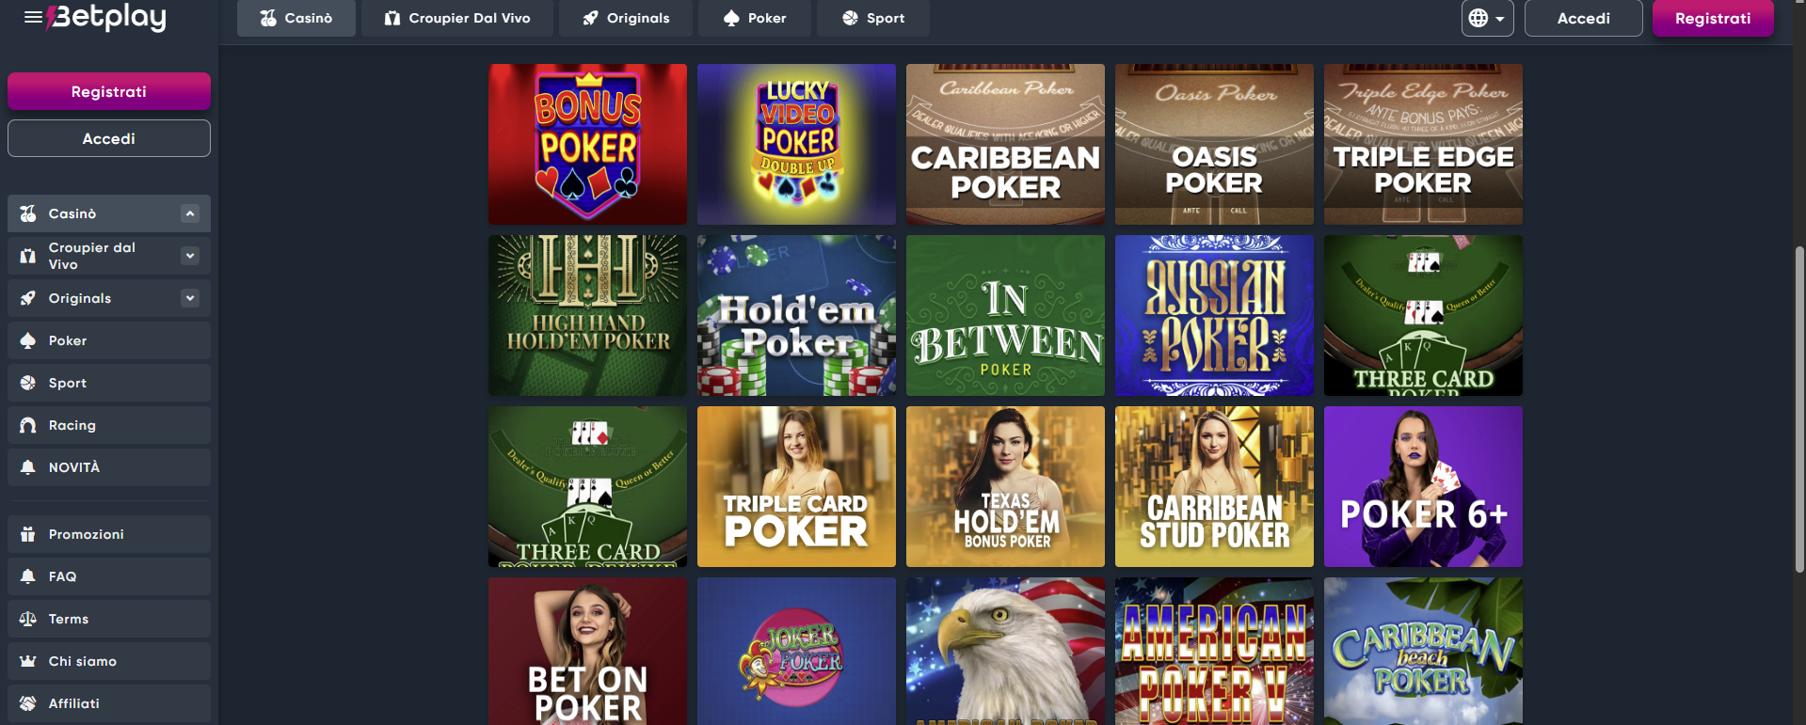Viewport: 1806px width, 725px height.
Task: Click the Terms scales icon
Action: click(28, 619)
